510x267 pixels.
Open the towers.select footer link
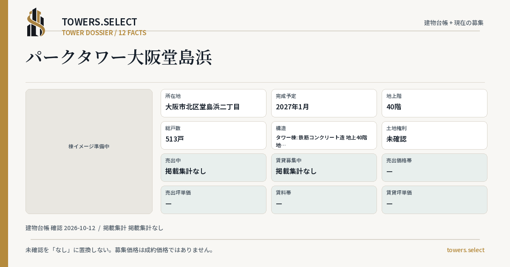click(465, 250)
